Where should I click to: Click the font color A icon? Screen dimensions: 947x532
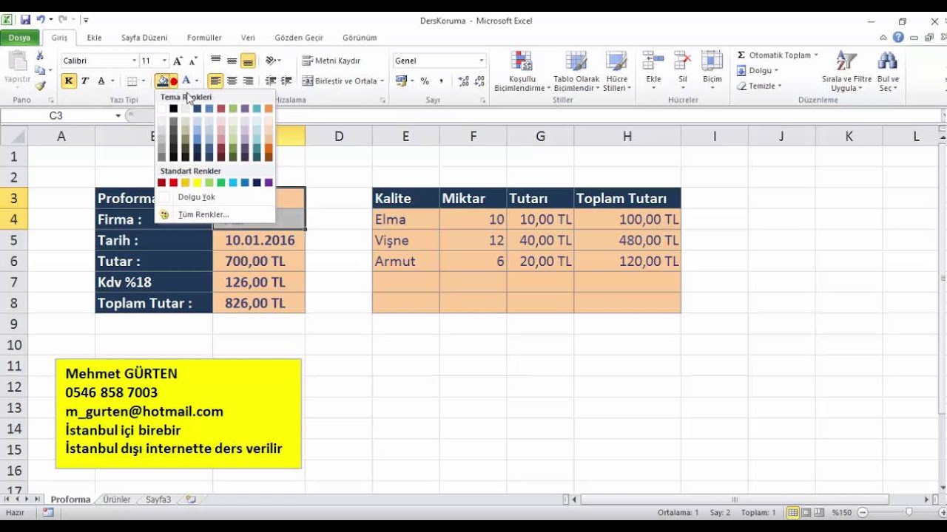click(x=186, y=81)
